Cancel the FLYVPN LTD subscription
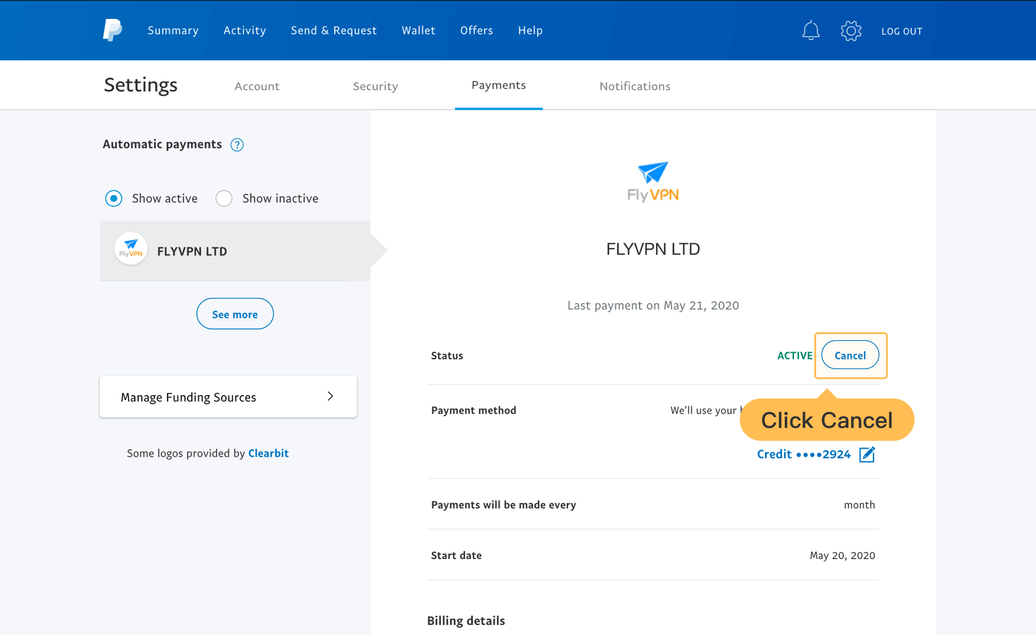This screenshot has height=635, width=1036. [x=850, y=355]
